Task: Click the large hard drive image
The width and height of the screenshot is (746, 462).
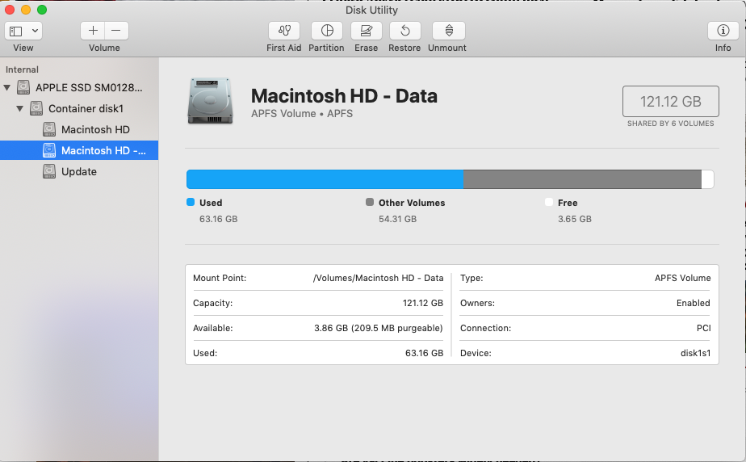Action: pyautogui.click(x=210, y=101)
